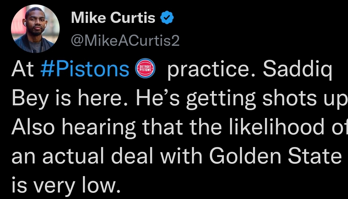Viewport: 348px width, 199px height.
Task: Click the word "shots" in tweet
Action: [289, 98]
